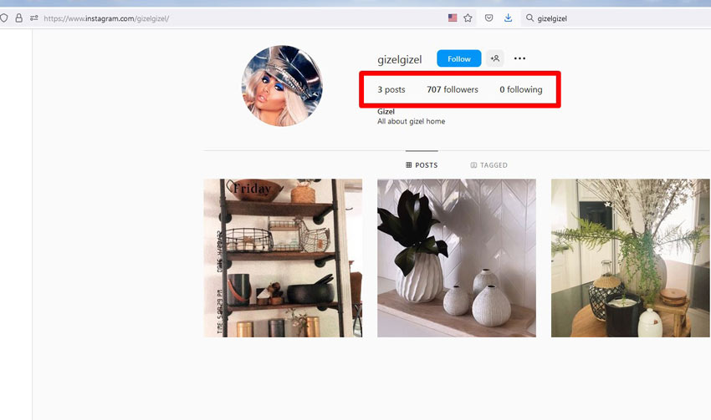Open the three-dots profile options menu
Viewport: 711px width, 420px height.
click(519, 58)
